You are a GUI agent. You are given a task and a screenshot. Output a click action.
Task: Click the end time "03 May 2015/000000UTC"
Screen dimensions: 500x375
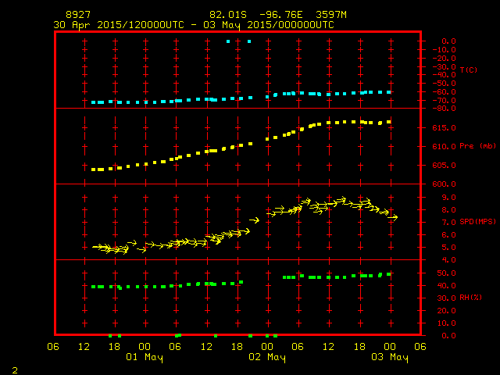click(x=269, y=25)
